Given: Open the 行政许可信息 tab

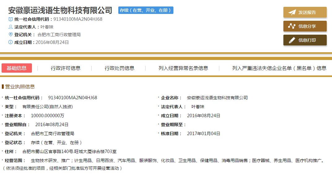Looking at the screenshot, I should pyautogui.click(x=66, y=68).
